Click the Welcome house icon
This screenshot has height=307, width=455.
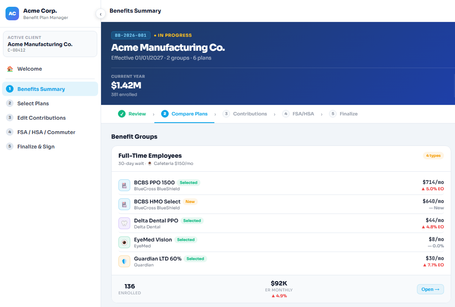10,69
